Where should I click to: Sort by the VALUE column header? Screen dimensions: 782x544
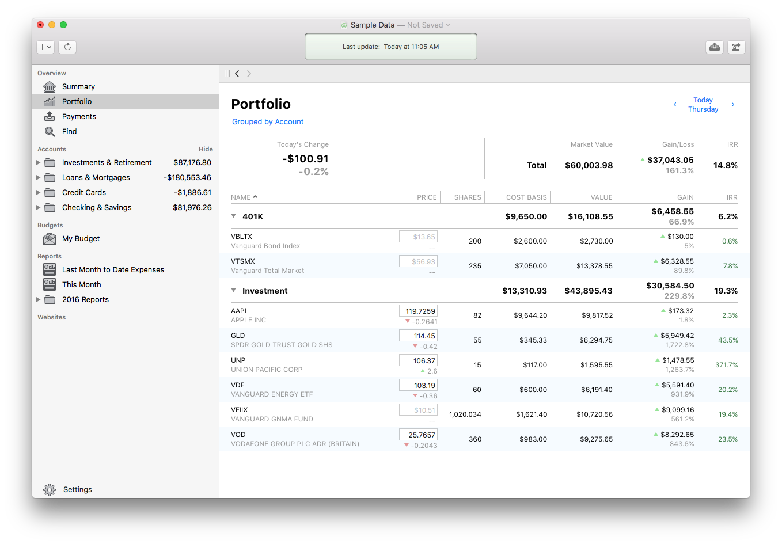pyautogui.click(x=601, y=197)
